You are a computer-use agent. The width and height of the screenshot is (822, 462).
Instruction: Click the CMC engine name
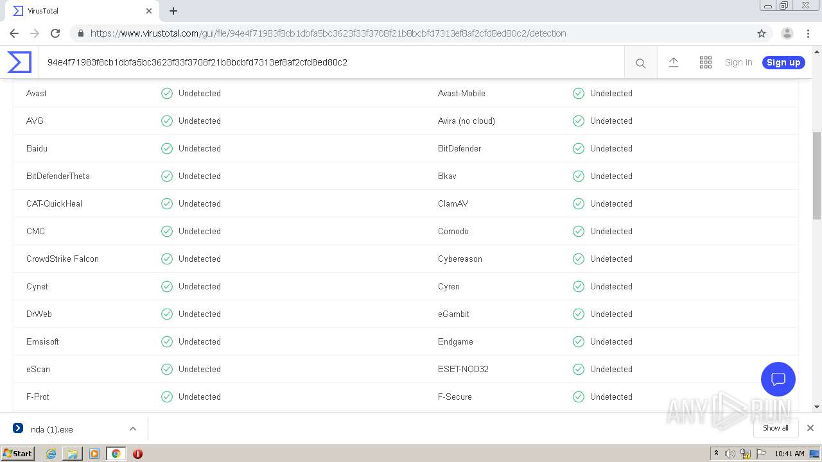[35, 231]
